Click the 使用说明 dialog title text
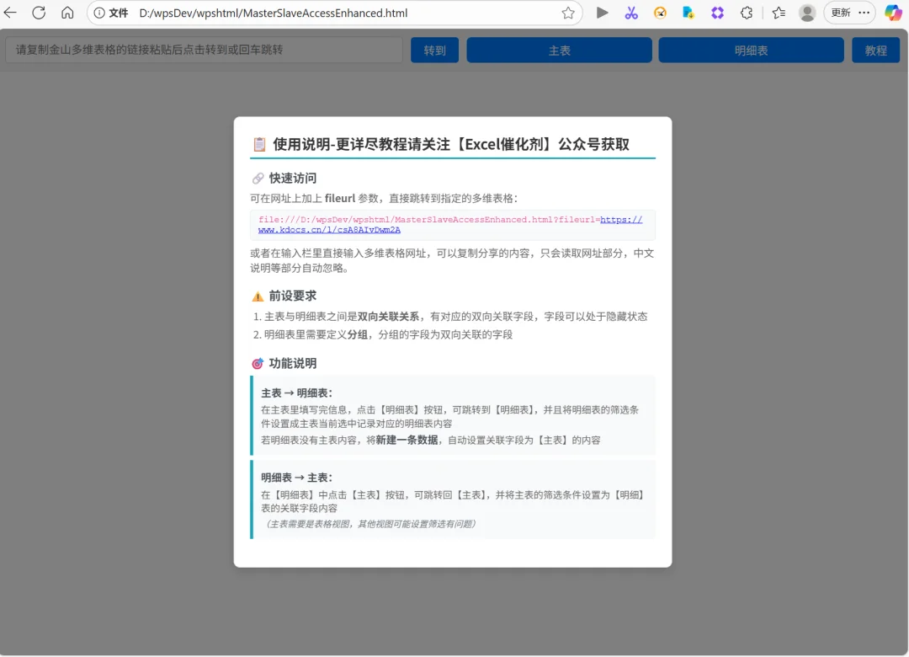The width and height of the screenshot is (909, 657). point(451,145)
